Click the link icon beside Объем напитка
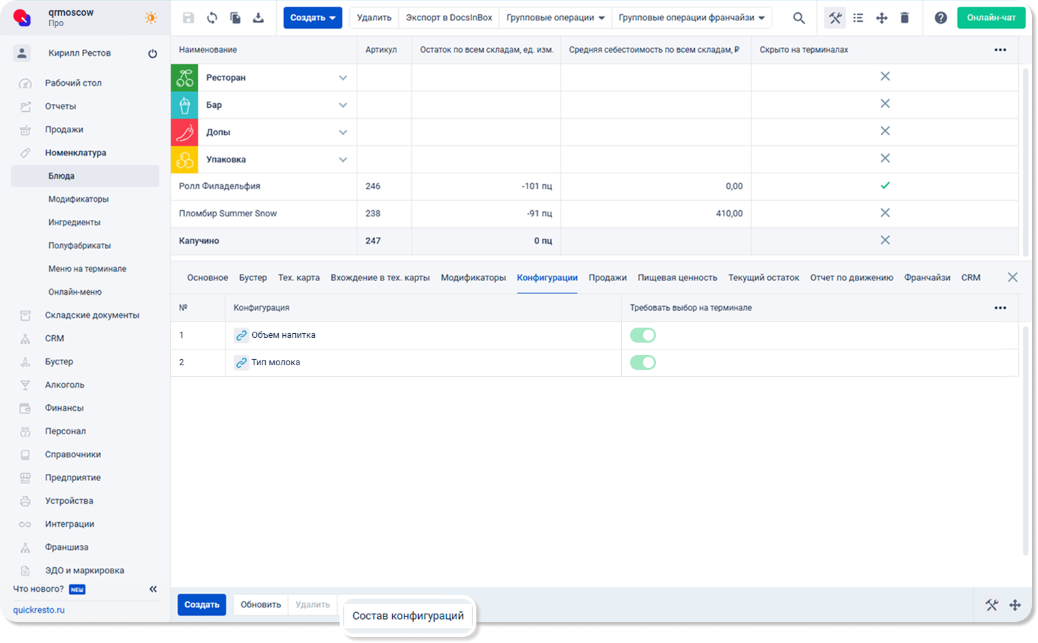The image size is (1038, 643). click(241, 335)
